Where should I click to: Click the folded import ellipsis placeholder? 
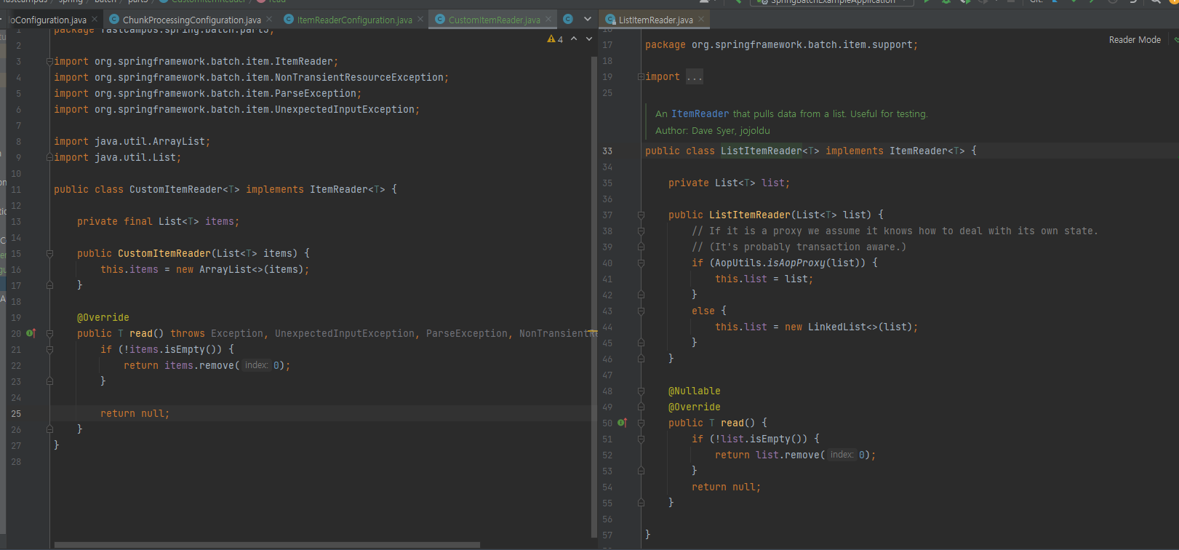click(695, 76)
